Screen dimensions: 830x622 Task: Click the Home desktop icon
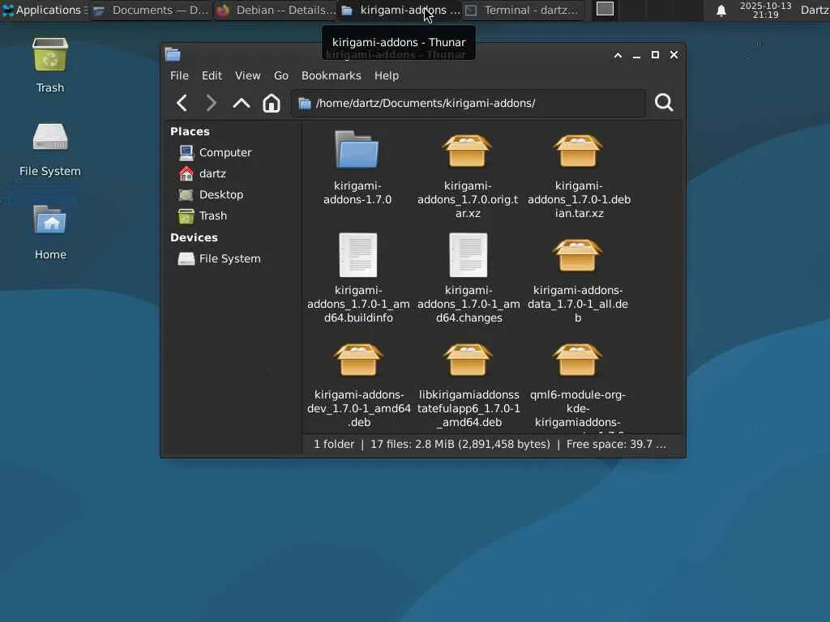click(x=50, y=220)
